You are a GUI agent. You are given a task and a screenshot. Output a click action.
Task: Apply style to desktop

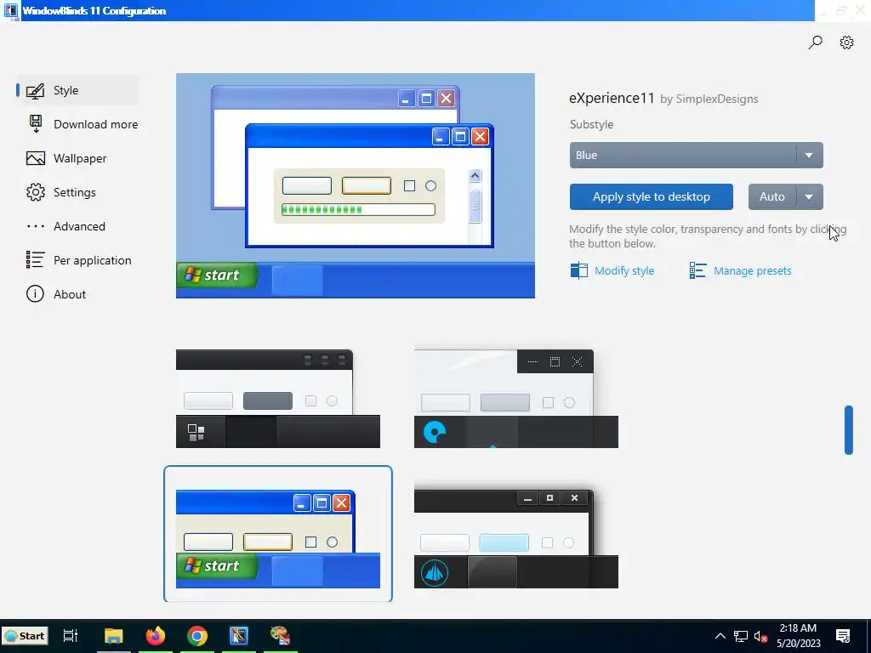pos(651,196)
